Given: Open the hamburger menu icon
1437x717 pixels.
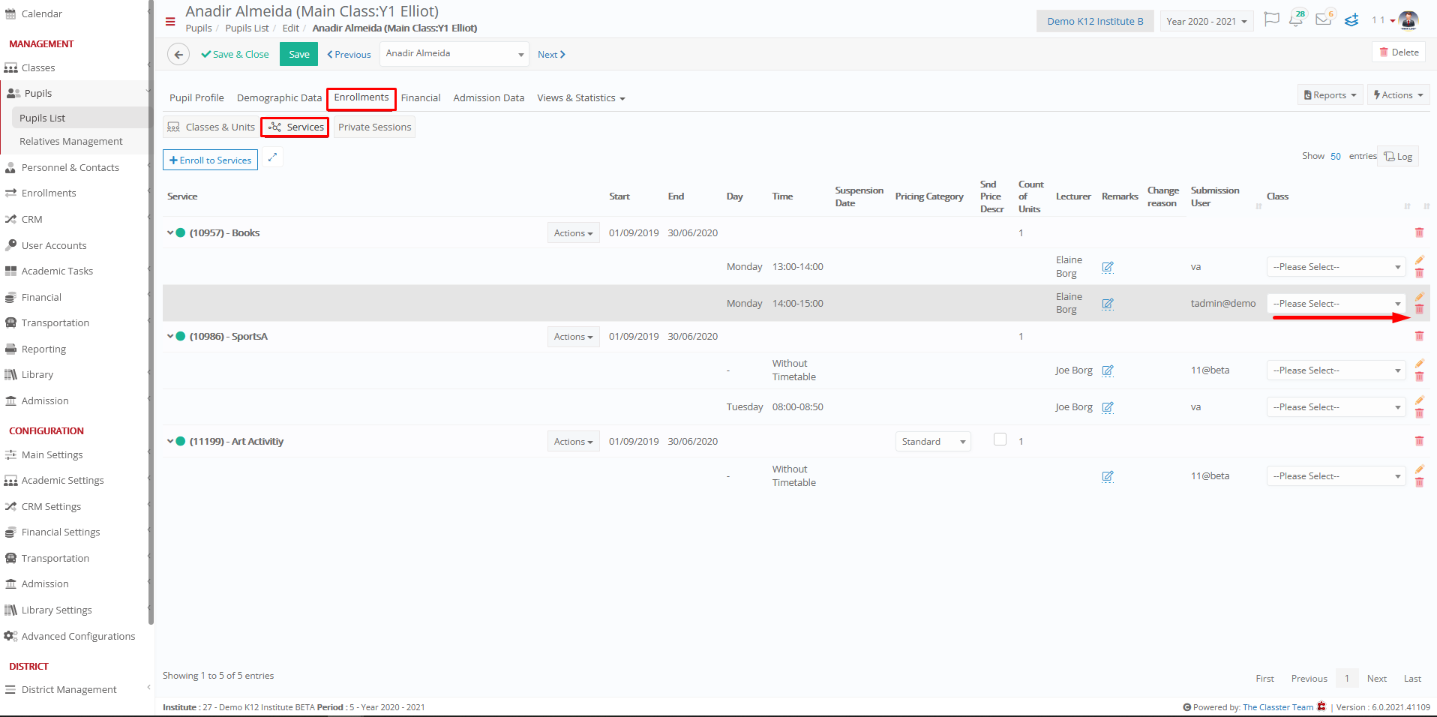Looking at the screenshot, I should [x=170, y=21].
